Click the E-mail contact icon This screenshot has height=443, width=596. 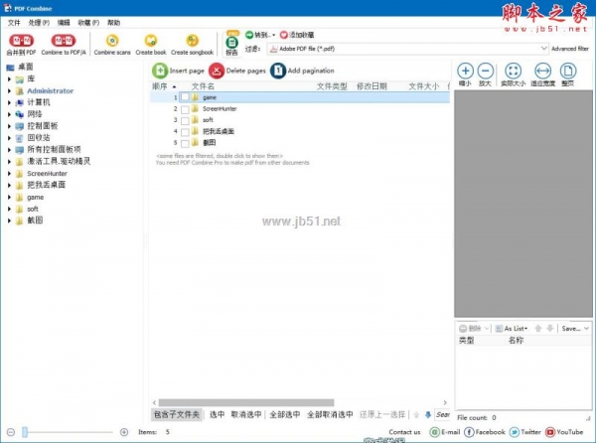point(434,432)
